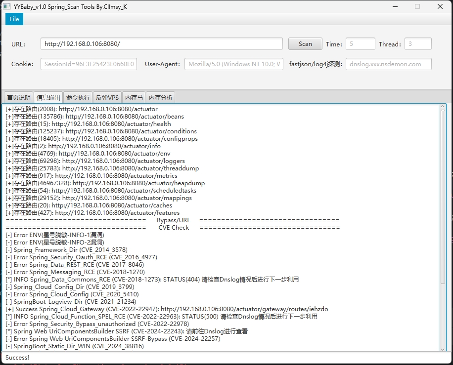Minimize the YYBaby window
The height and width of the screenshot is (365, 453).
(x=395, y=6)
